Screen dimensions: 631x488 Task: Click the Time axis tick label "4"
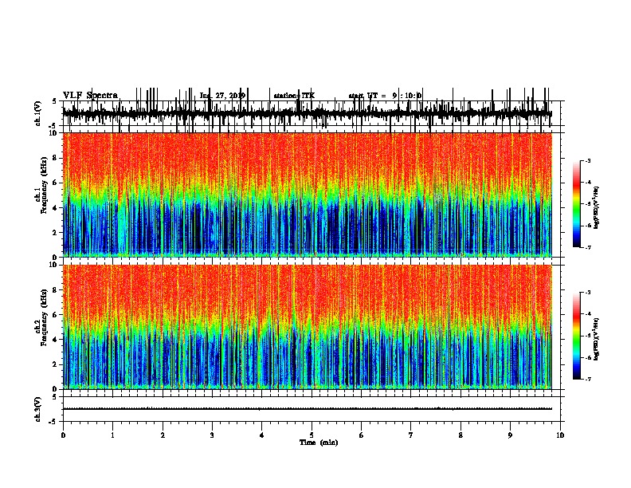pyautogui.click(x=262, y=435)
